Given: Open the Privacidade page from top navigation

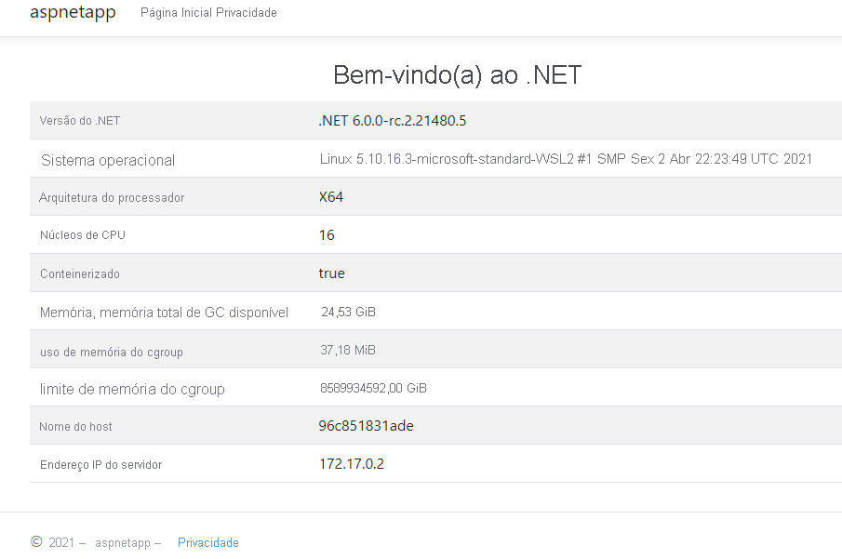Looking at the screenshot, I should pyautogui.click(x=247, y=13).
